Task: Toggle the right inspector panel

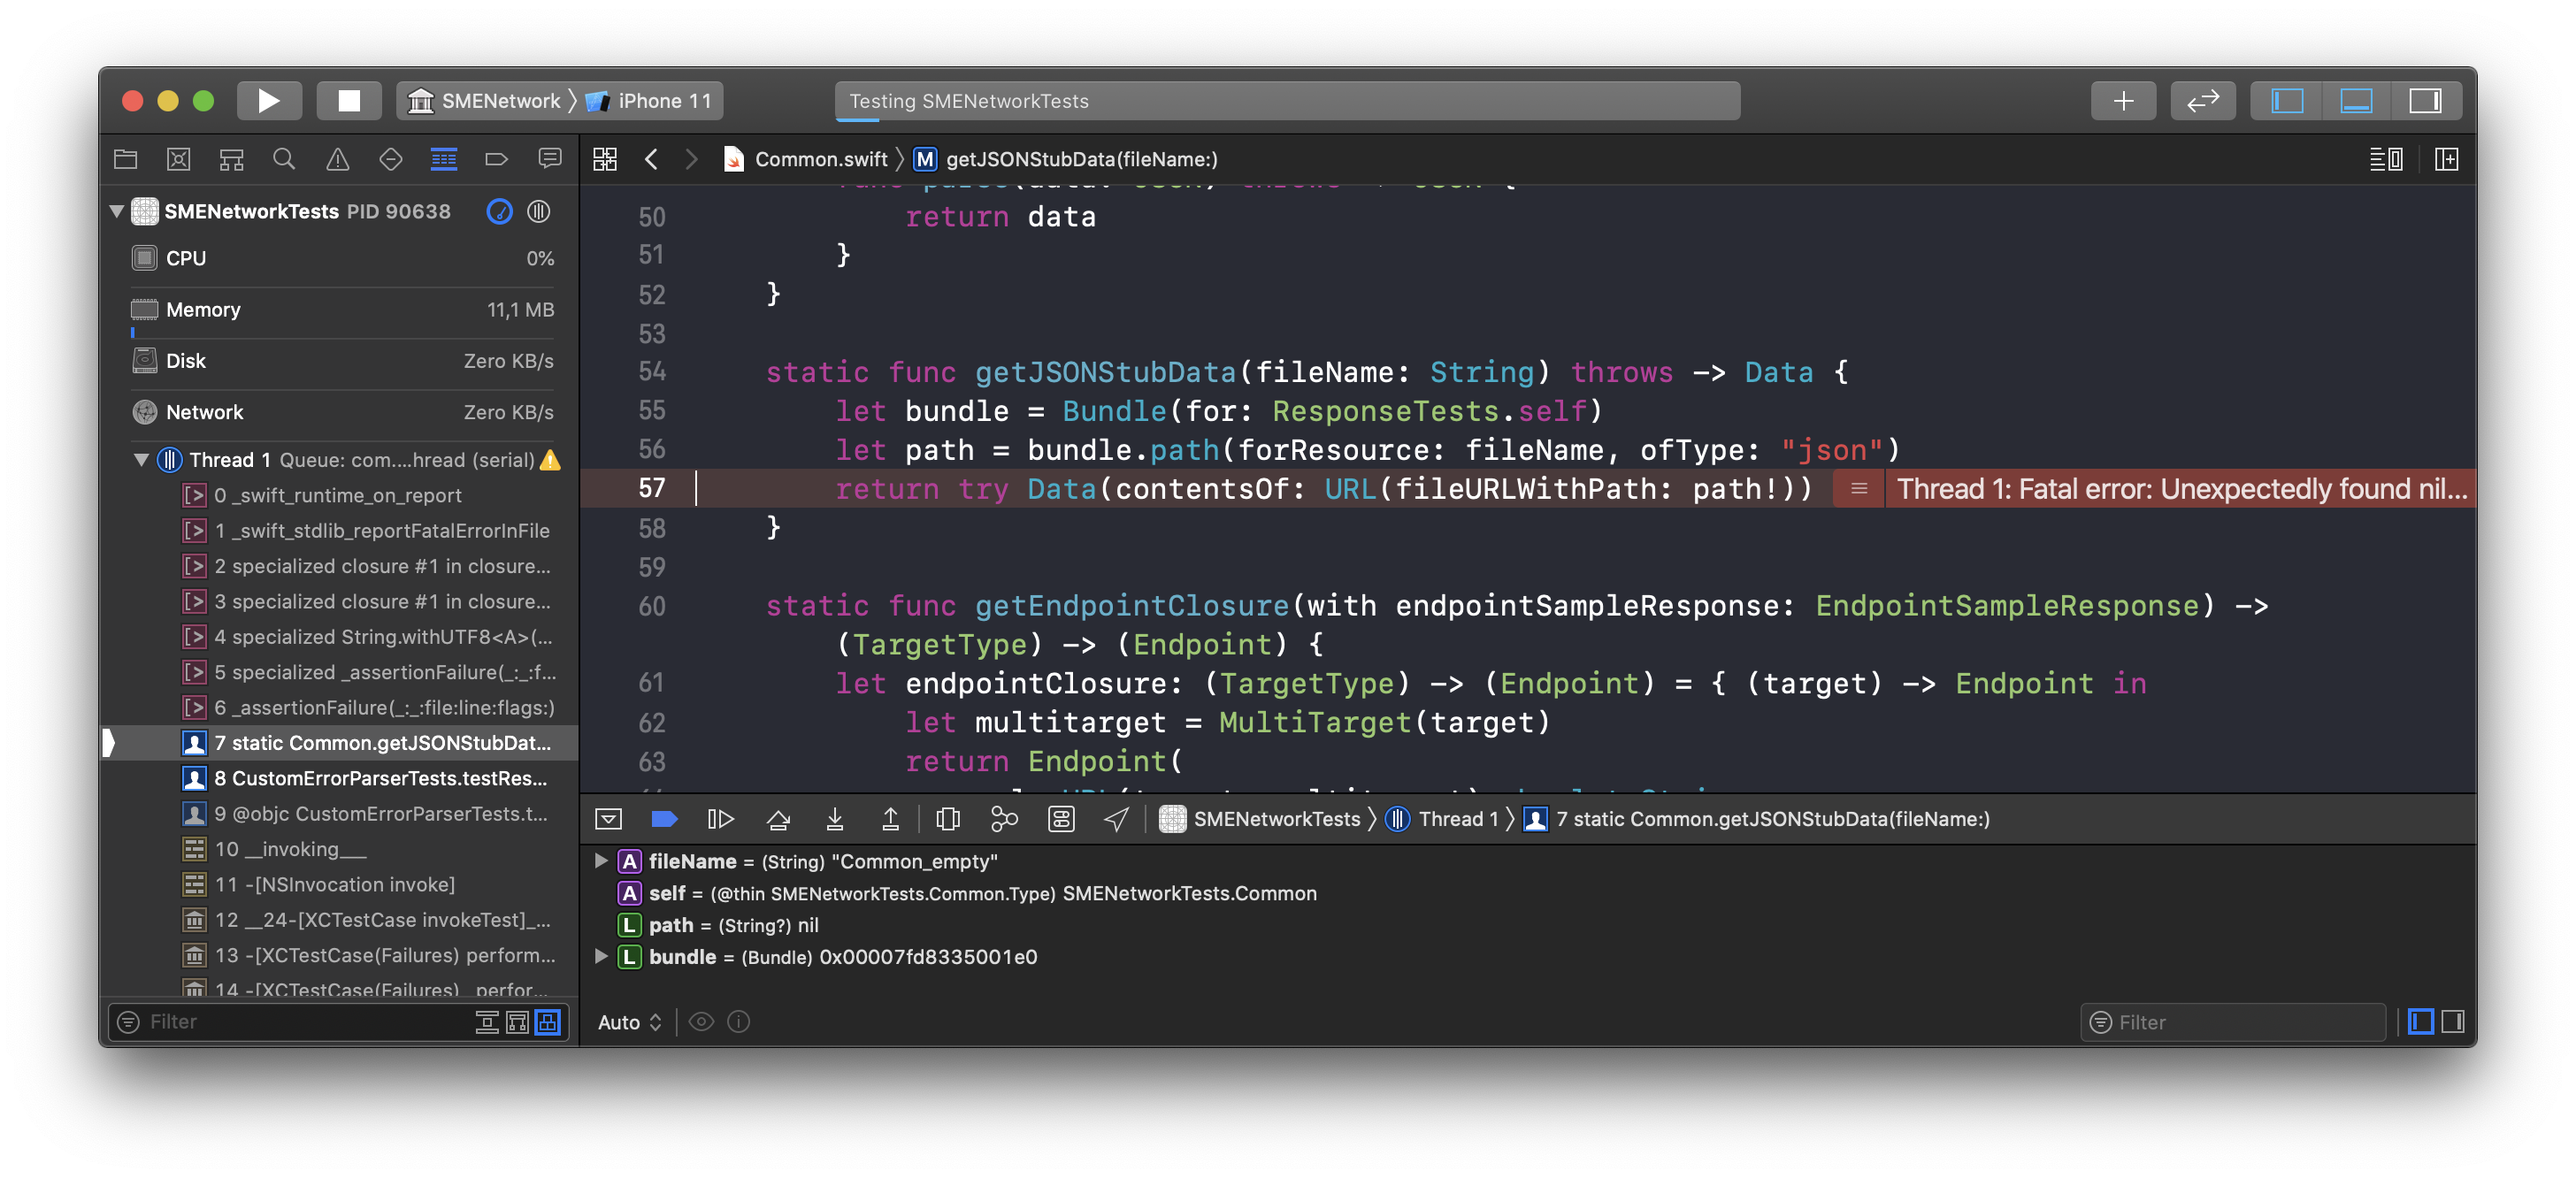Action: click(2425, 101)
